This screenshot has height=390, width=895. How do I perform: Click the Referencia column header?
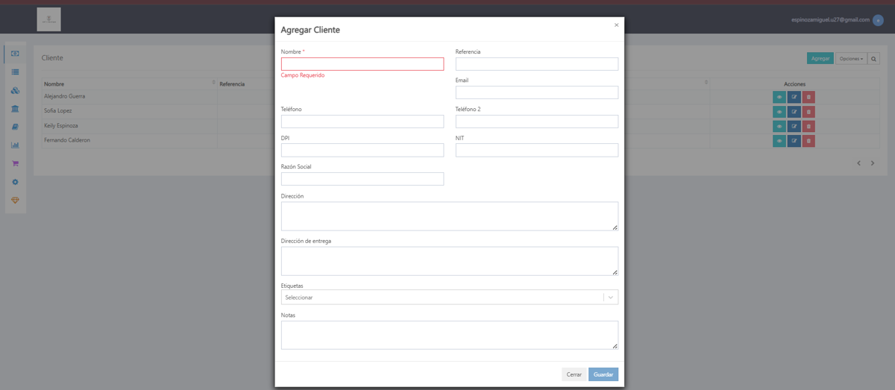point(232,84)
